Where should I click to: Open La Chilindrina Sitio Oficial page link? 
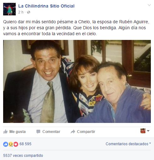46,6
